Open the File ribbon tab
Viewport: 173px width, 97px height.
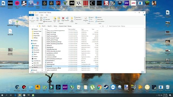(x=31, y=15)
